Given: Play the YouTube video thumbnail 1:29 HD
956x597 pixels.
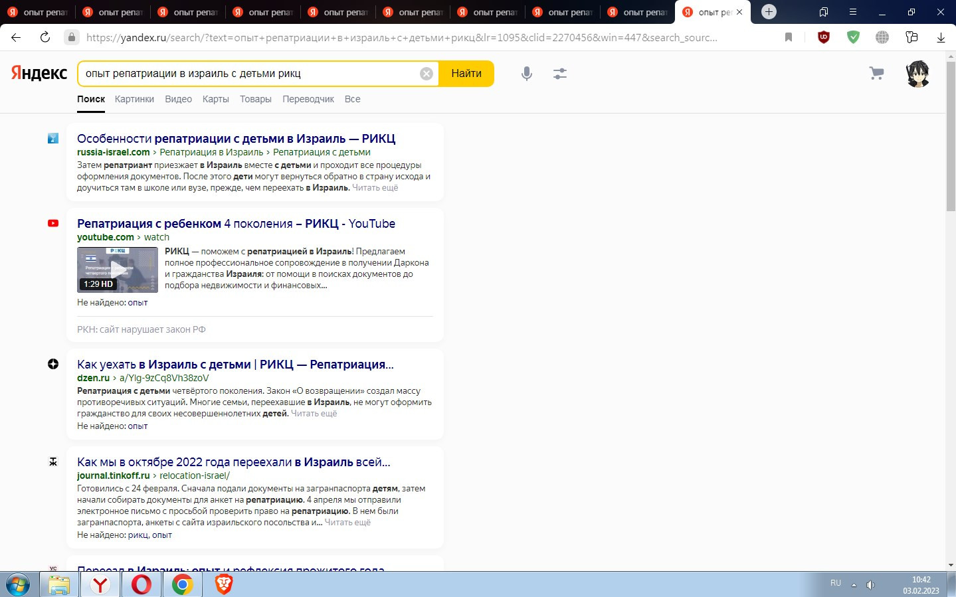Looking at the screenshot, I should (118, 270).
